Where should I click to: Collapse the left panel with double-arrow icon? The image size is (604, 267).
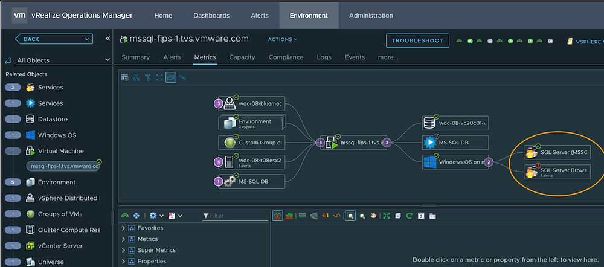click(108, 39)
